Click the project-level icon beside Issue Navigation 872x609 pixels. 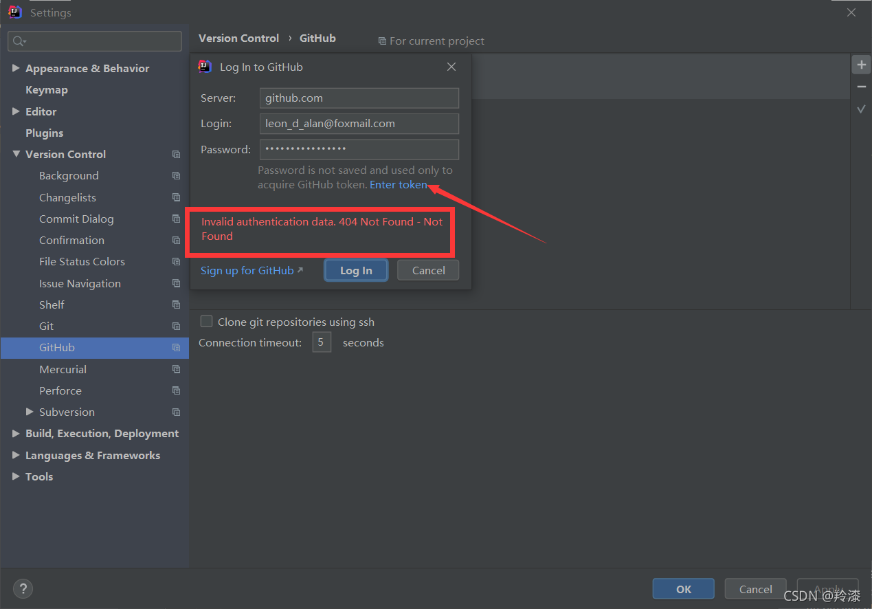tap(177, 283)
